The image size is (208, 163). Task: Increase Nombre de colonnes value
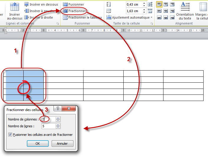(58, 118)
